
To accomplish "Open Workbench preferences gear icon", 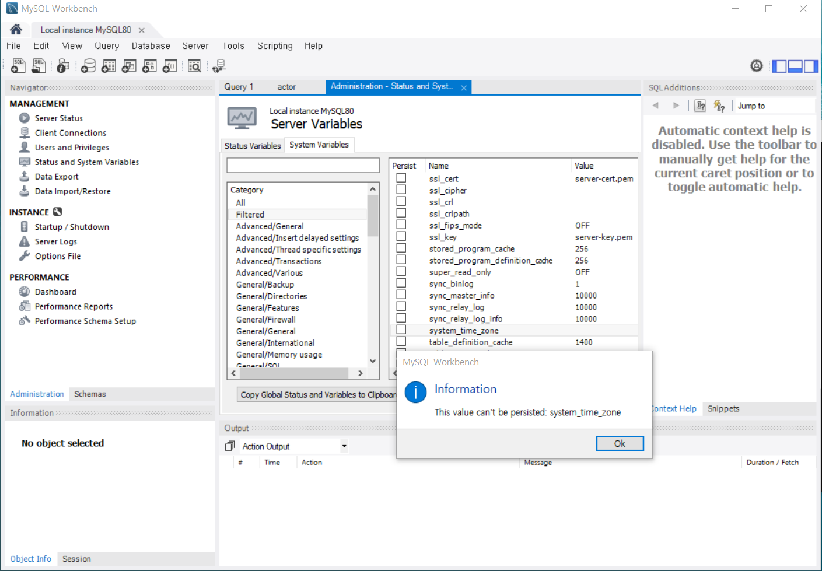I will pyautogui.click(x=756, y=66).
